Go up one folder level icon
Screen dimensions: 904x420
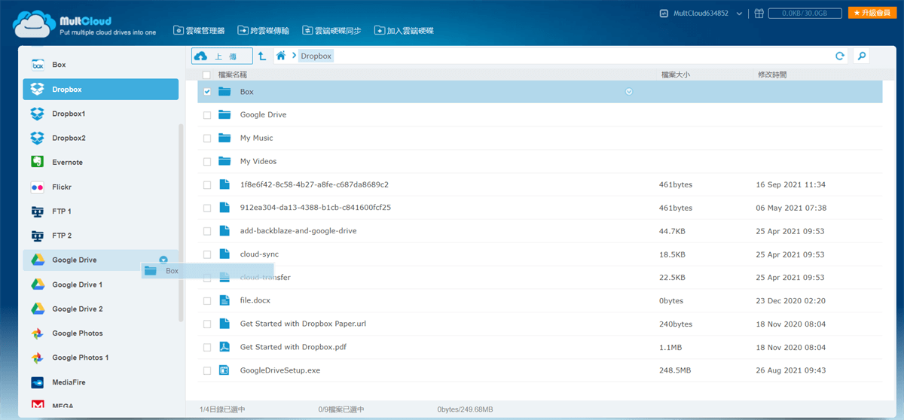pyautogui.click(x=262, y=56)
